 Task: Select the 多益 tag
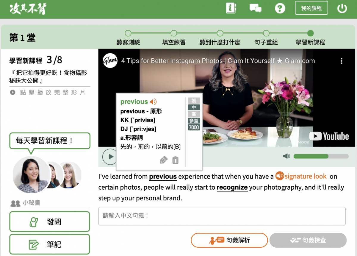(194, 121)
